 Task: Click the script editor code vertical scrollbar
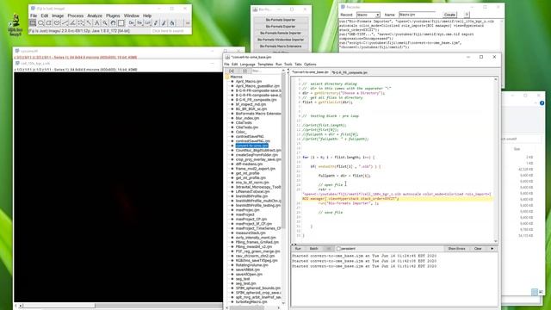pos(496,160)
